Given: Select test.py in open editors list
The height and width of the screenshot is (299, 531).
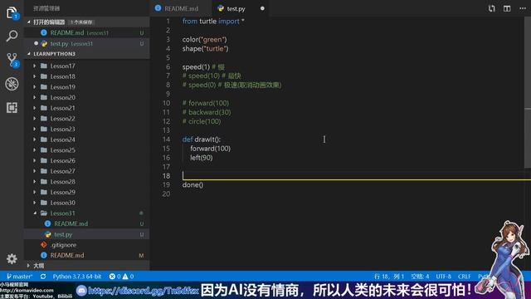Looking at the screenshot, I should 86,43.
